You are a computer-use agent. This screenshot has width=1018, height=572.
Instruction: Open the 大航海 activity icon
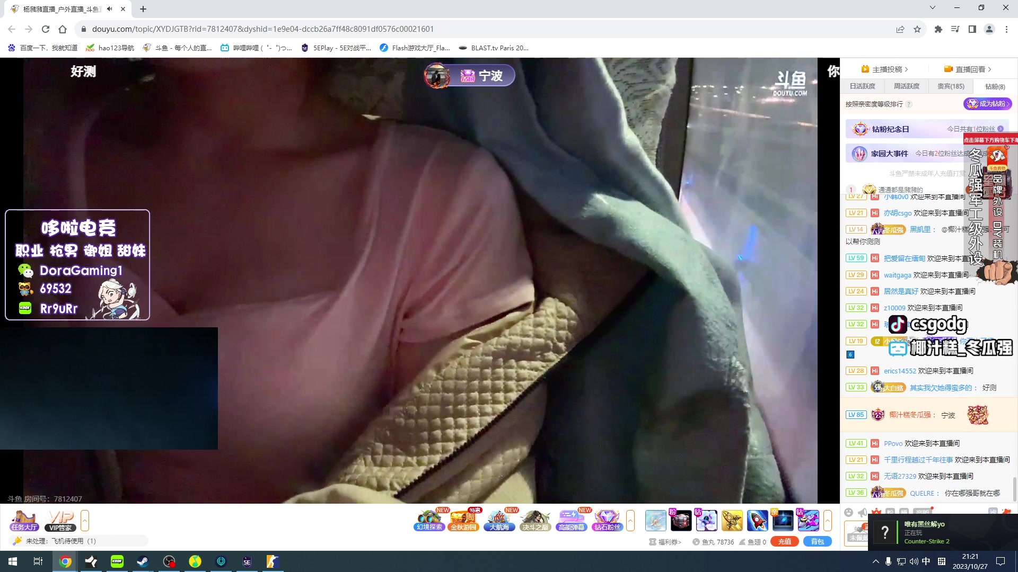point(499,520)
